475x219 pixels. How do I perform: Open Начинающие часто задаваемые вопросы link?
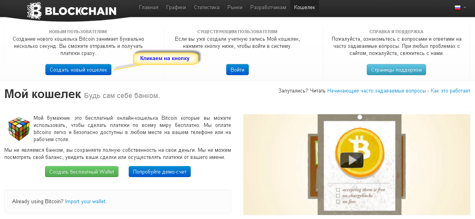point(376,91)
